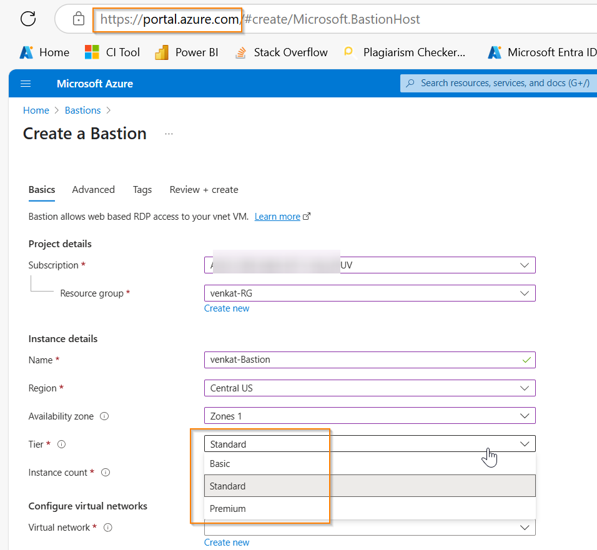Show info tooltip for Instance count

coord(106,473)
